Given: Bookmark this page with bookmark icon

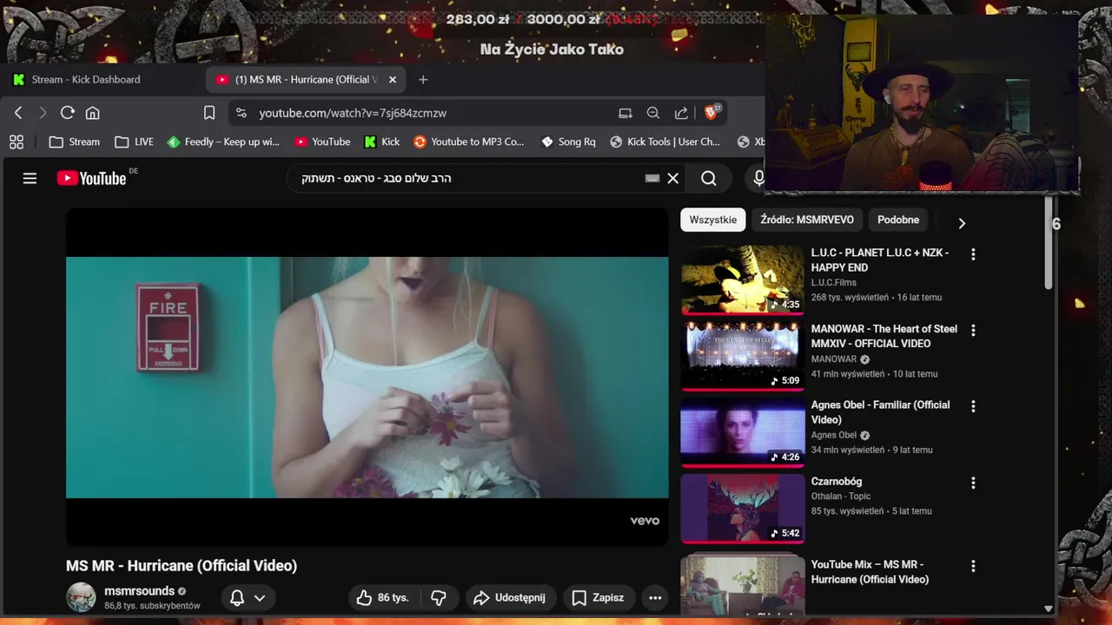Looking at the screenshot, I should [209, 113].
